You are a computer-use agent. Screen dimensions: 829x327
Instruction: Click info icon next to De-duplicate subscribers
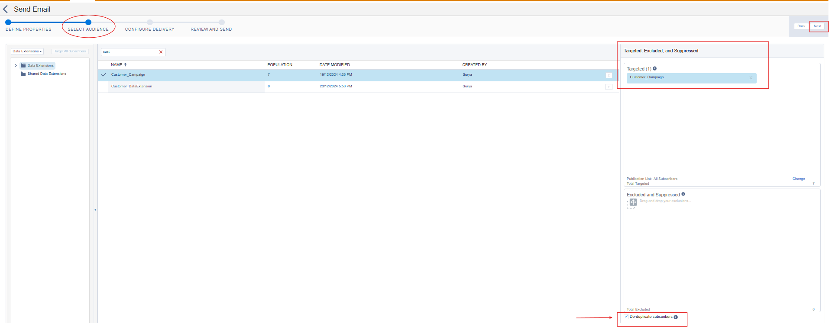point(676,317)
